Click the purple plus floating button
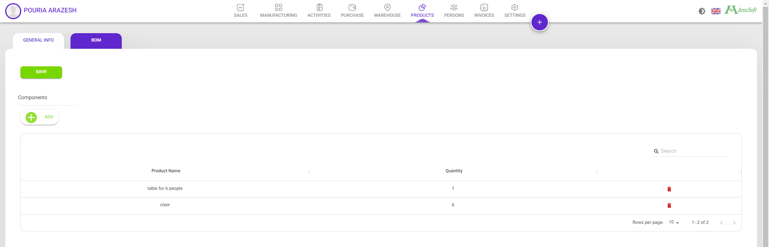The width and height of the screenshot is (769, 247). coord(540,22)
